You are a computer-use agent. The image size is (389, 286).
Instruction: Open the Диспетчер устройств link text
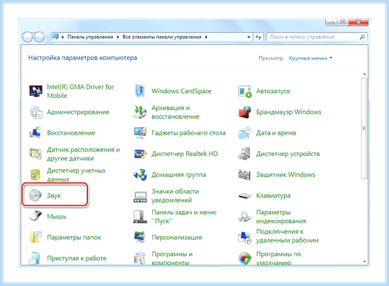[x=288, y=154]
